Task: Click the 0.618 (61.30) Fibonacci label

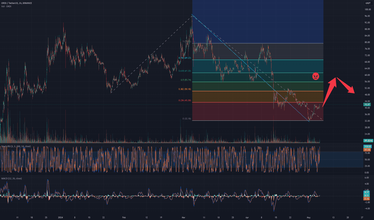Action: tap(185, 71)
